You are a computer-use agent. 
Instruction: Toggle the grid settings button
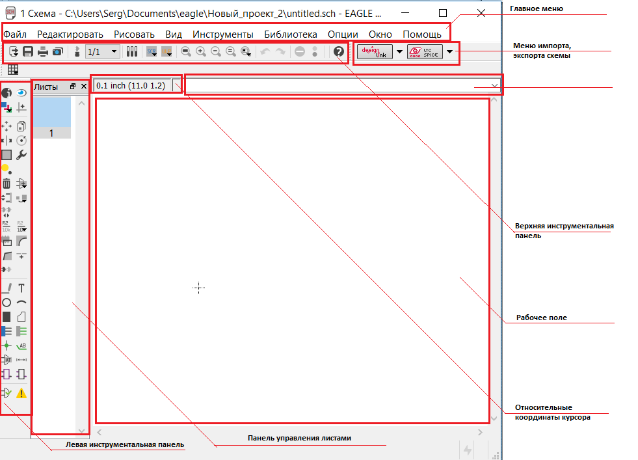[x=13, y=70]
